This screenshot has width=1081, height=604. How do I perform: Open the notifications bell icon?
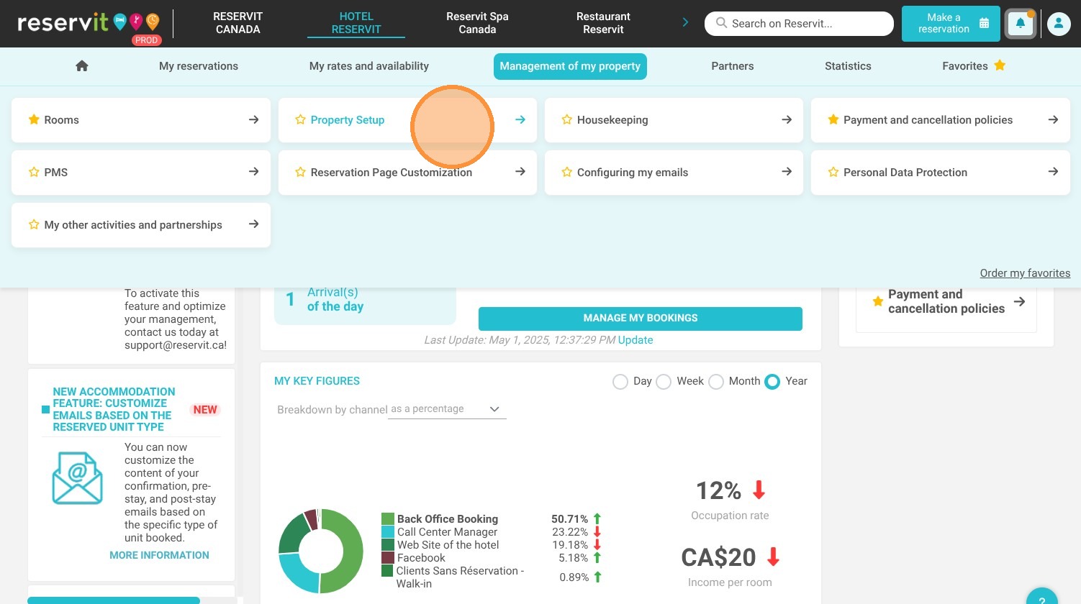coord(1020,24)
